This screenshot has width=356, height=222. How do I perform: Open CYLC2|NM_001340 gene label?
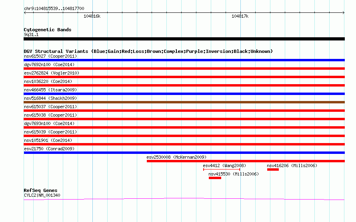[42, 195]
